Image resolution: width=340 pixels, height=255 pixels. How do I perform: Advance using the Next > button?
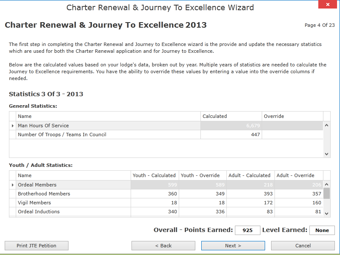(233, 246)
